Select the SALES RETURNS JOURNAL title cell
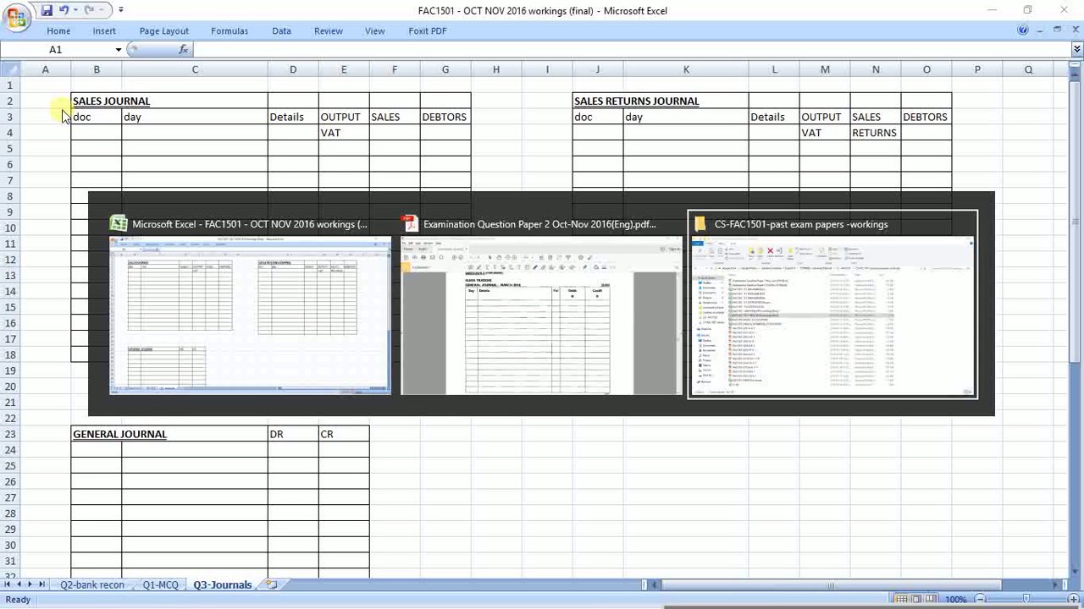The image size is (1084, 609). tap(637, 101)
